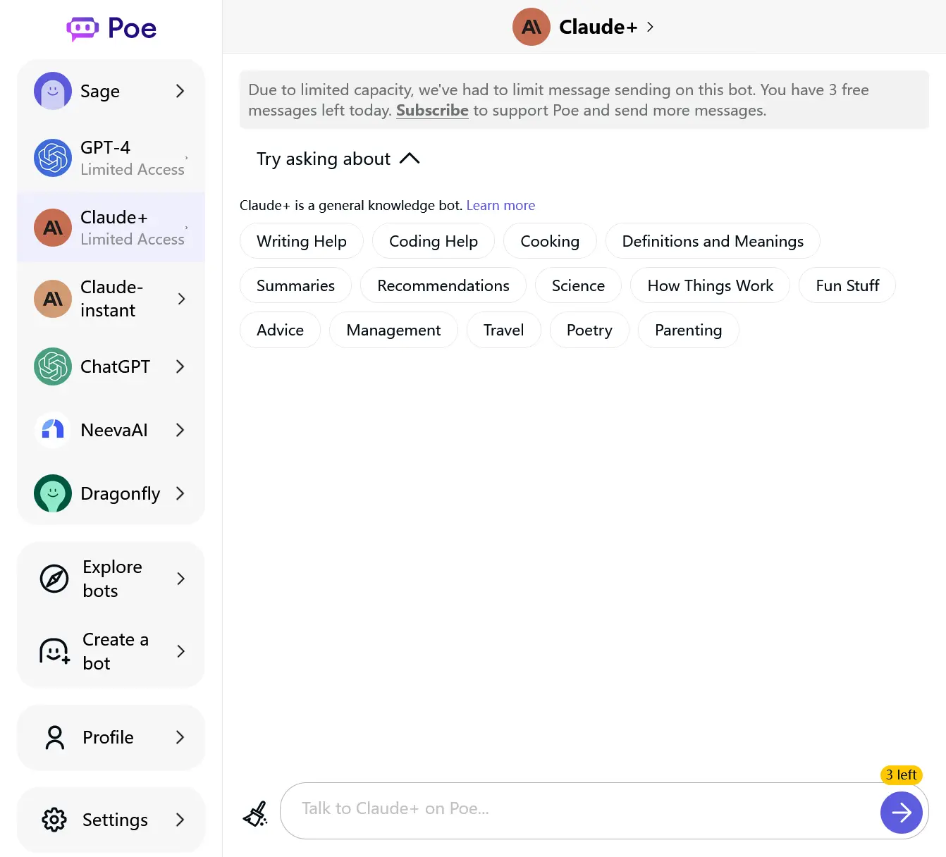The image size is (946, 857).
Task: Click the Dragonfly chevron arrow
Action: [180, 493]
